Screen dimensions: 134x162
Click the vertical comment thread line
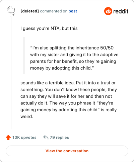click(11, 73)
